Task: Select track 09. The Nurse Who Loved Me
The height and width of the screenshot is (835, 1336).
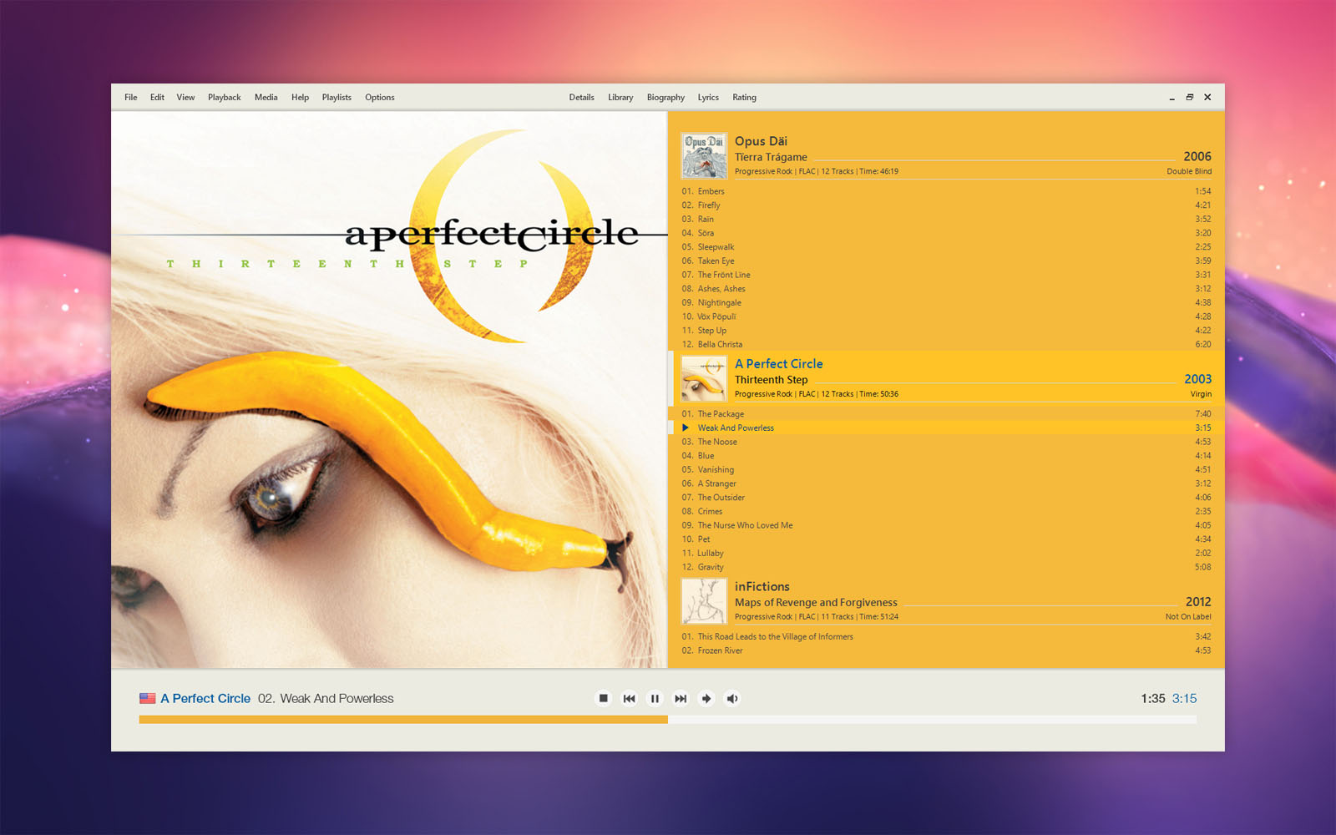Action: coord(946,525)
